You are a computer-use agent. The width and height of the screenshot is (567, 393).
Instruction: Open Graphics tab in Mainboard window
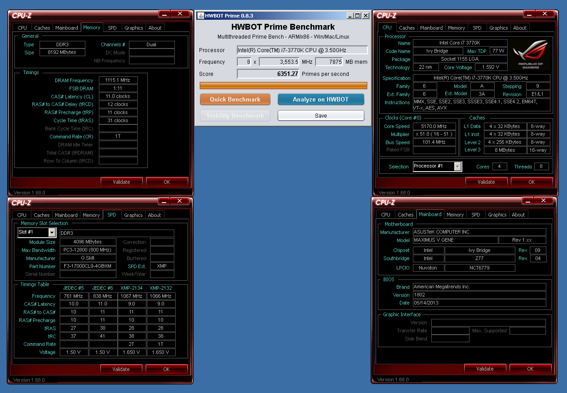(x=497, y=215)
